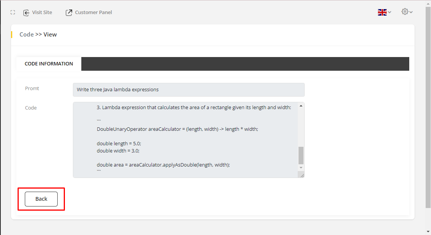Click the Code box scroll-down arrow
This screenshot has width=431, height=235.
[301, 168]
